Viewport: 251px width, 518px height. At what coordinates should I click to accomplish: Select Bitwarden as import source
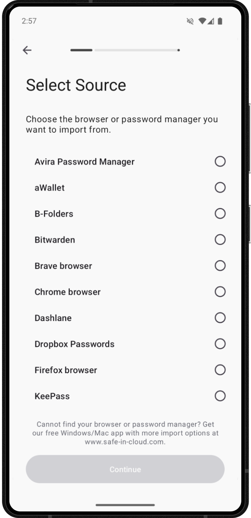[x=220, y=239]
